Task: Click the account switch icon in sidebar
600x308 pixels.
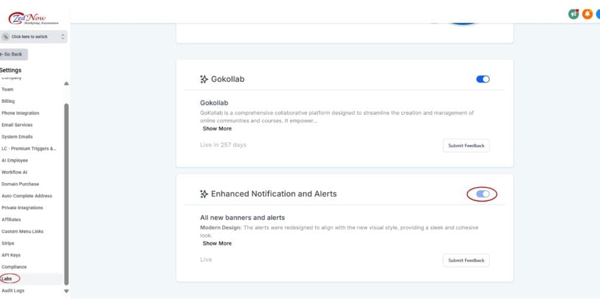Action: click(6, 37)
